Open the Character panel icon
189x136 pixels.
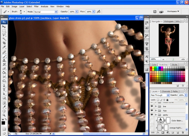[x=147, y=57]
